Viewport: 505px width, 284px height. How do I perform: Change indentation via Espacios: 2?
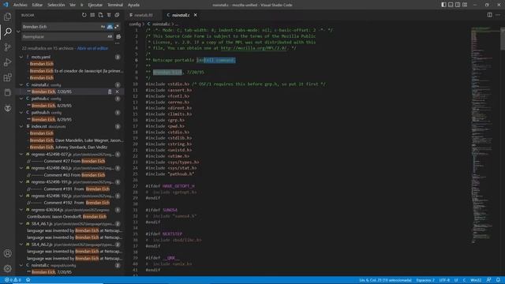pos(425,280)
